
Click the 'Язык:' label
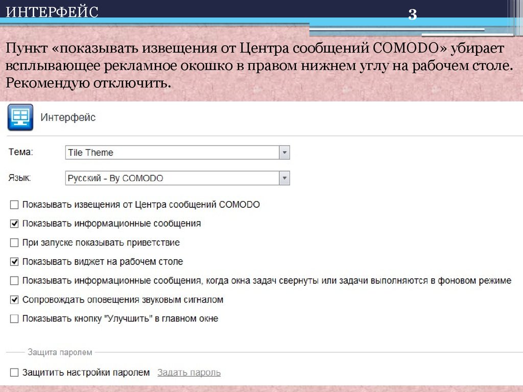pyautogui.click(x=19, y=178)
